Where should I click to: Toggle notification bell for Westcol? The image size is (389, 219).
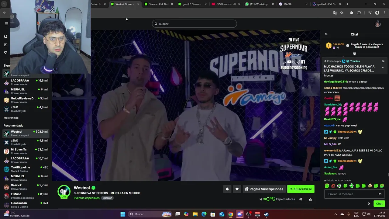pos(227,189)
